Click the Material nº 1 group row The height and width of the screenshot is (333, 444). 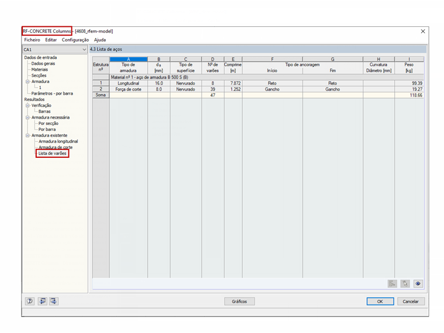click(267, 77)
